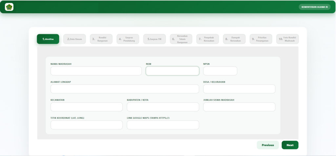
Task: Click the Titik Koordinat input field
Action: point(87,125)
